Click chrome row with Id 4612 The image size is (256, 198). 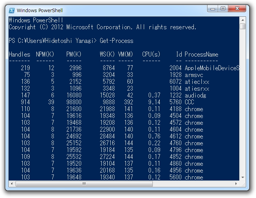point(112,136)
